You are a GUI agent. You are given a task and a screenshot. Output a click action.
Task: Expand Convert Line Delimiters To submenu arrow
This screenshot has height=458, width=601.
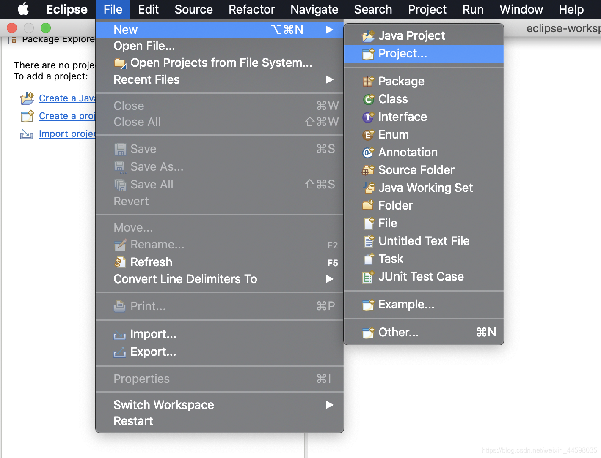pos(329,279)
